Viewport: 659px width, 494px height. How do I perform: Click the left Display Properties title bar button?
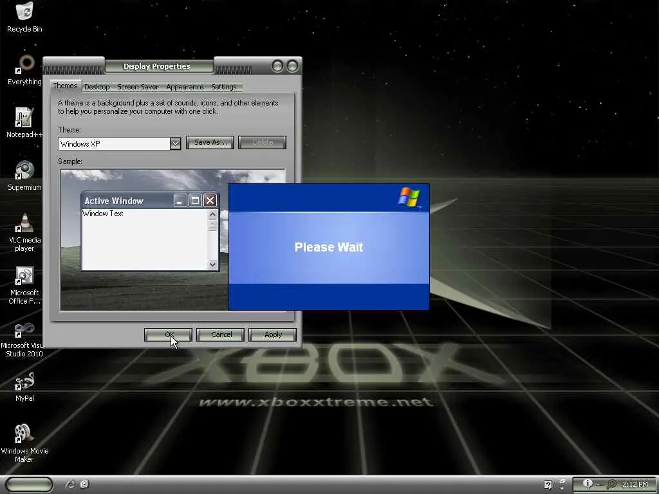pyautogui.click(x=277, y=66)
